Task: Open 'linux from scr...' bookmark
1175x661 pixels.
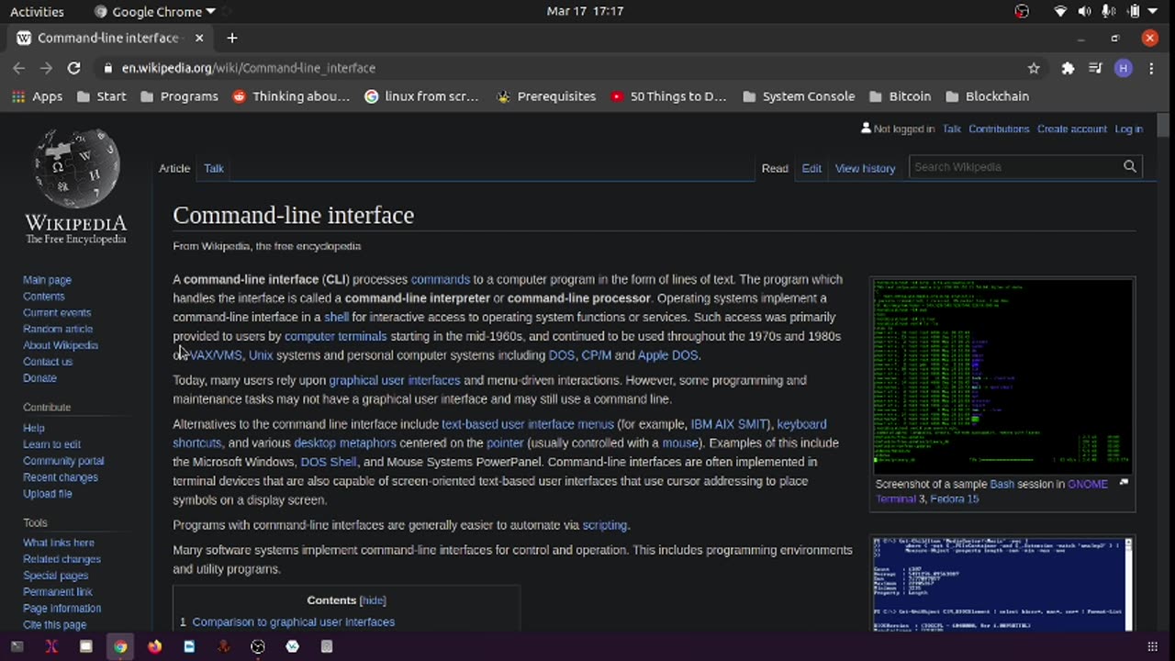Action: (421, 96)
